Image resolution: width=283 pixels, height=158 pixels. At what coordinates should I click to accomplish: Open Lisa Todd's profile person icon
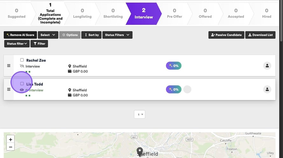click(x=267, y=90)
